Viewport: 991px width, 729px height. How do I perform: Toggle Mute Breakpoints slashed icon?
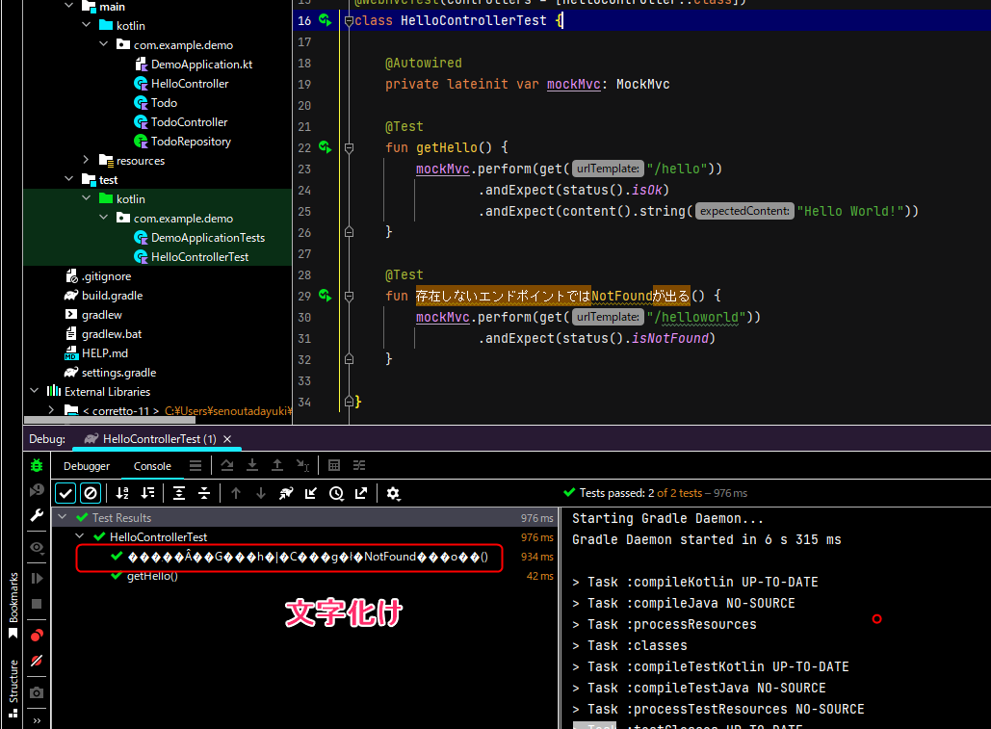point(37,661)
